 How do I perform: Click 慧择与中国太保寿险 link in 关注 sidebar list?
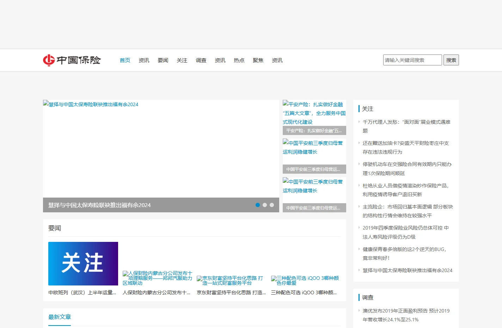pos(408,270)
